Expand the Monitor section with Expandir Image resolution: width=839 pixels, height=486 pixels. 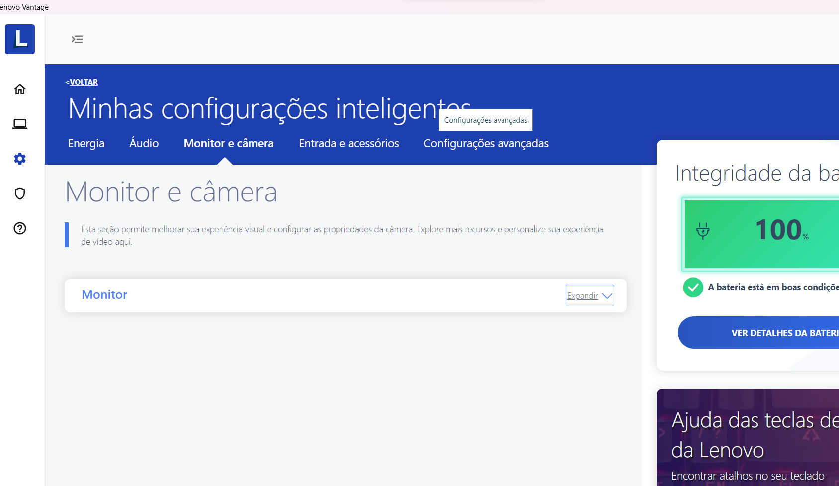[590, 295]
